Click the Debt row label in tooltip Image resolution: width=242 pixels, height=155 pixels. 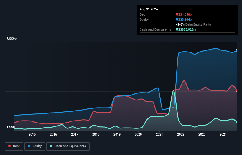tap(143, 14)
